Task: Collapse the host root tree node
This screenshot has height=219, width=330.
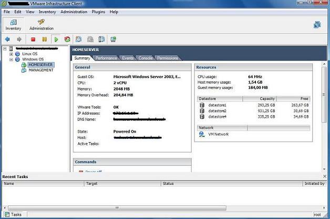Action: coord(5,48)
